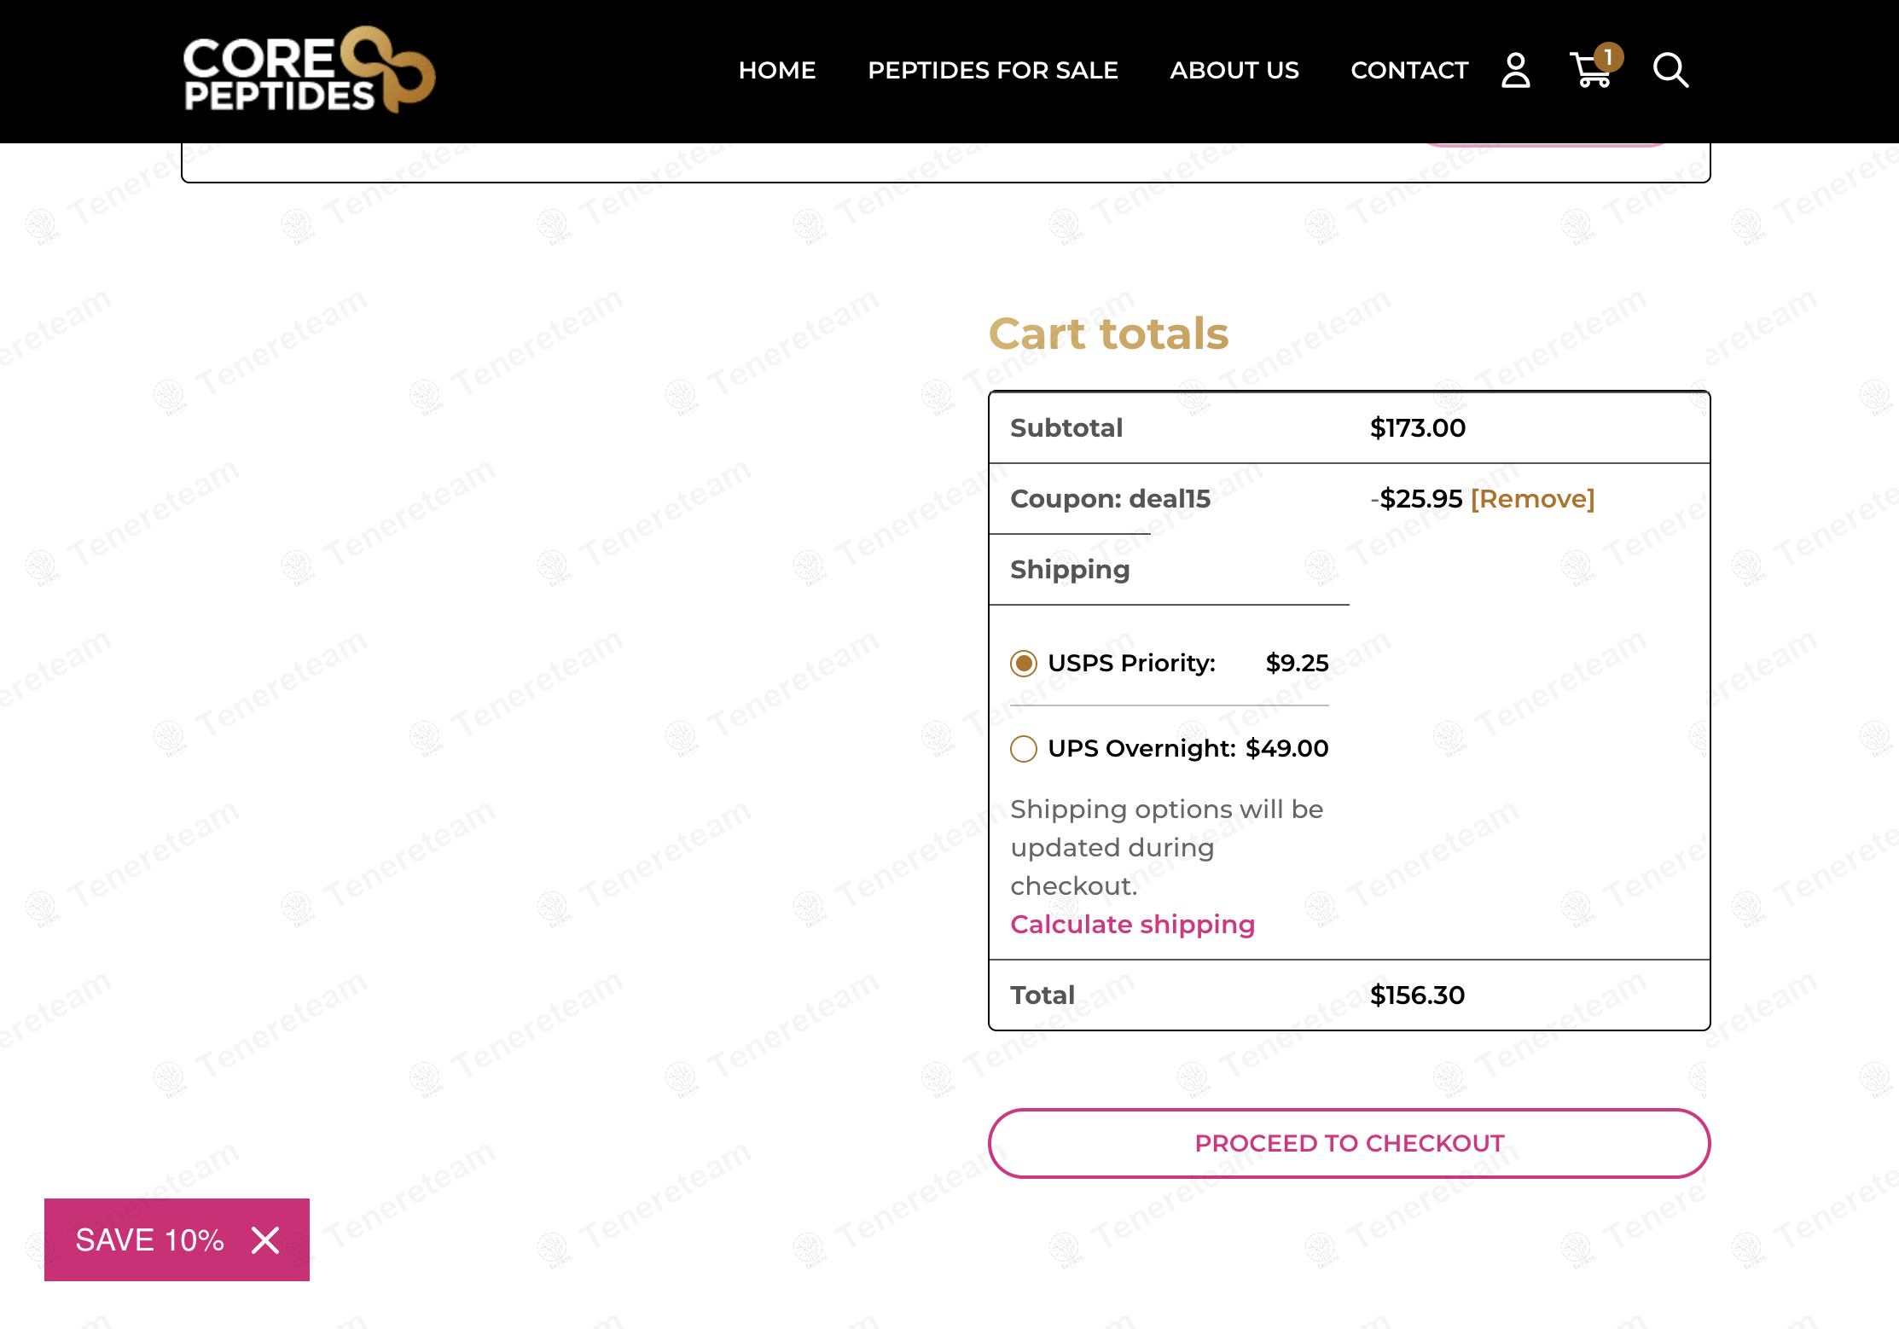Open the shopping cart icon

(x=1588, y=72)
